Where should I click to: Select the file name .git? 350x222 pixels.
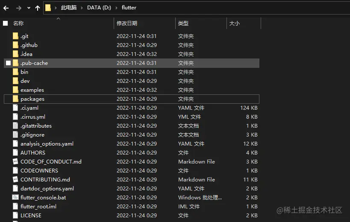pyautogui.click(x=24, y=36)
